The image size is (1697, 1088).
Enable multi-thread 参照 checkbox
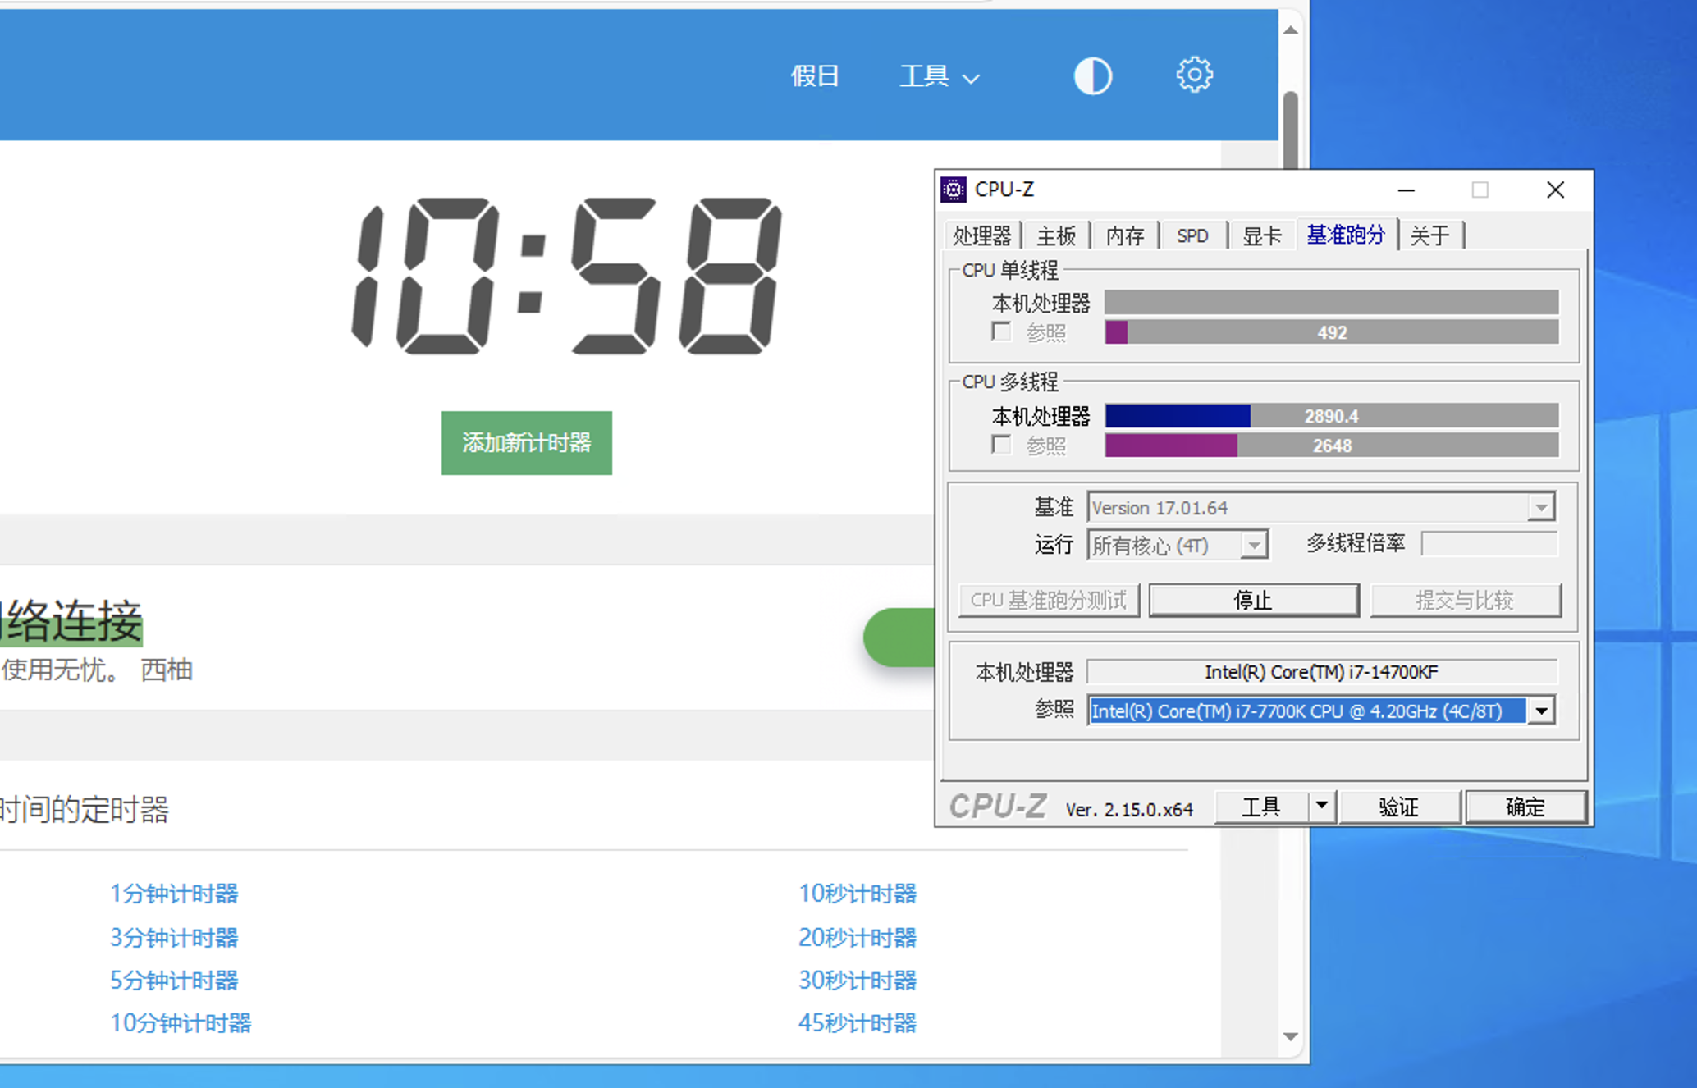click(x=1001, y=445)
